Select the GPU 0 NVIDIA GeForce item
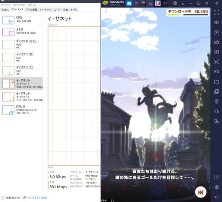 [22, 110]
